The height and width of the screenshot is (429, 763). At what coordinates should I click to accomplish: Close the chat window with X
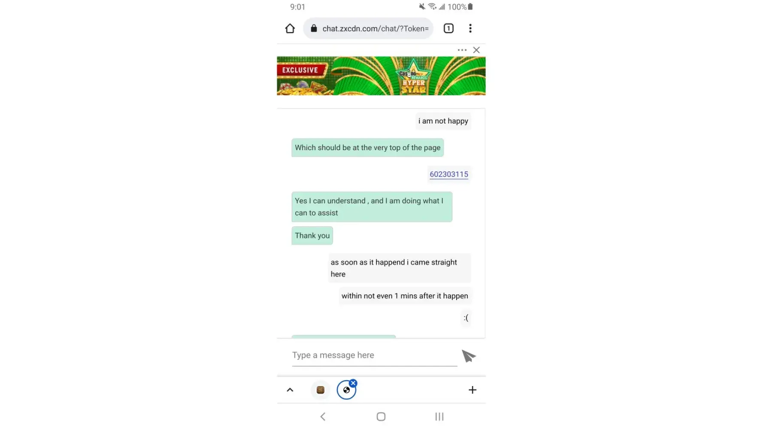(476, 50)
